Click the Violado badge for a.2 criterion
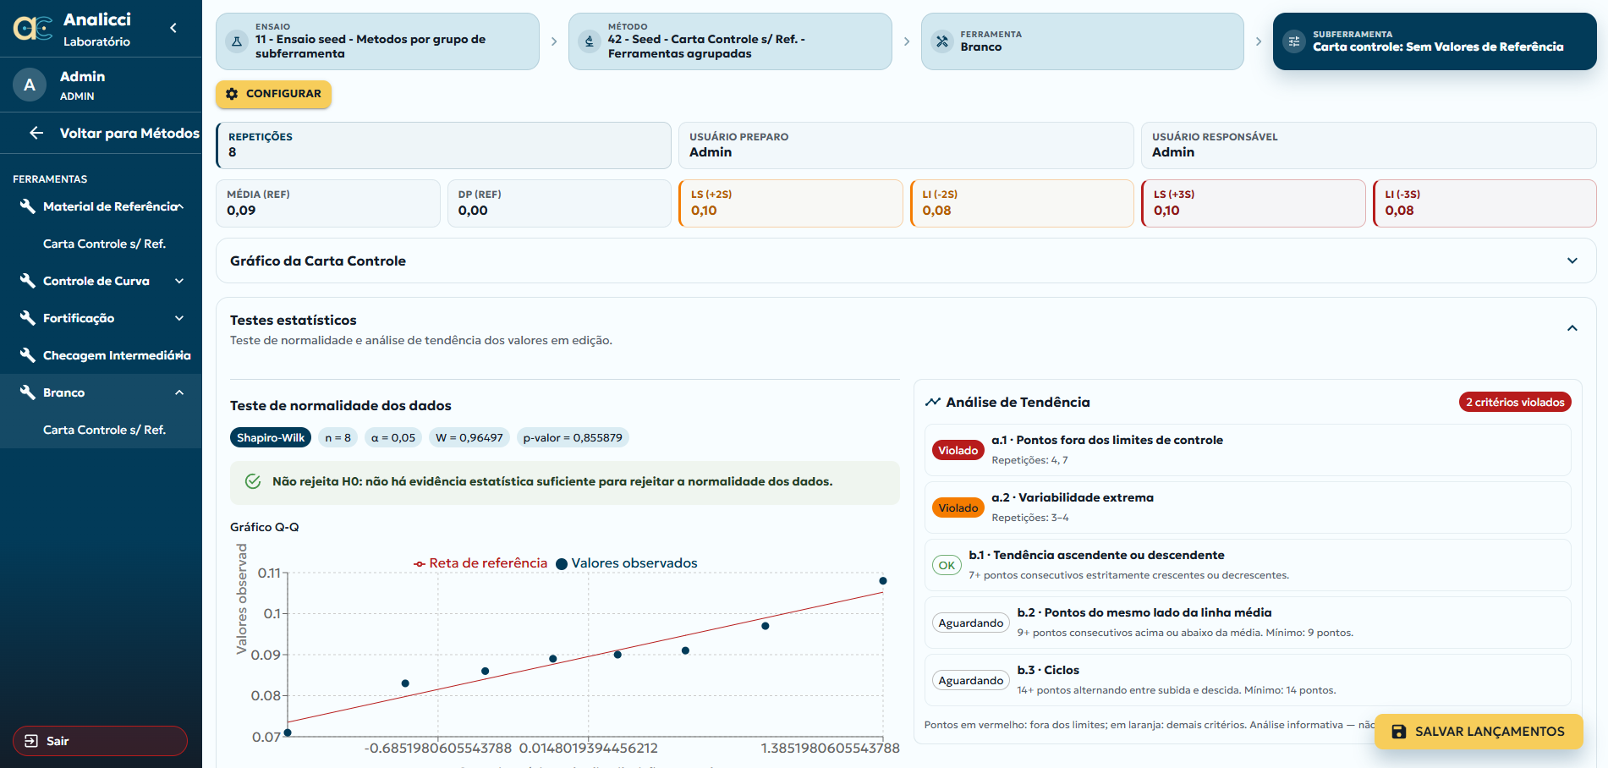1608x768 pixels. 958,507
